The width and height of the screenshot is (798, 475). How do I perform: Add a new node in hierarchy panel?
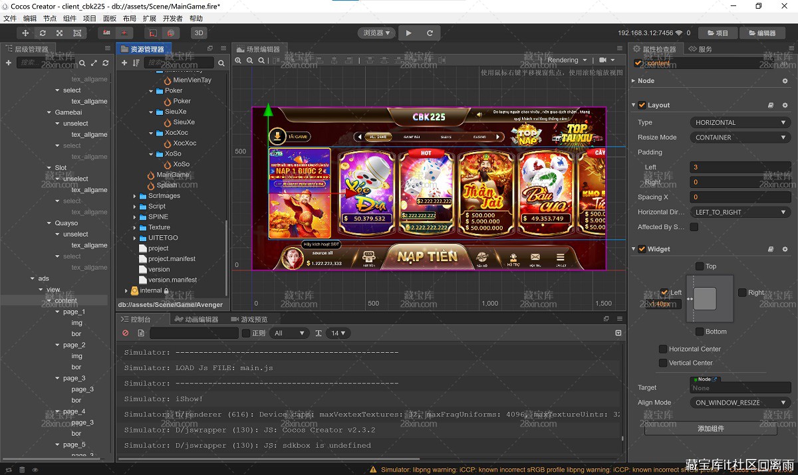point(9,62)
